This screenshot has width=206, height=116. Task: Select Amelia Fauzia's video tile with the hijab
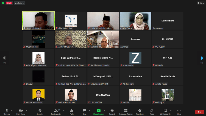(x=135, y=21)
